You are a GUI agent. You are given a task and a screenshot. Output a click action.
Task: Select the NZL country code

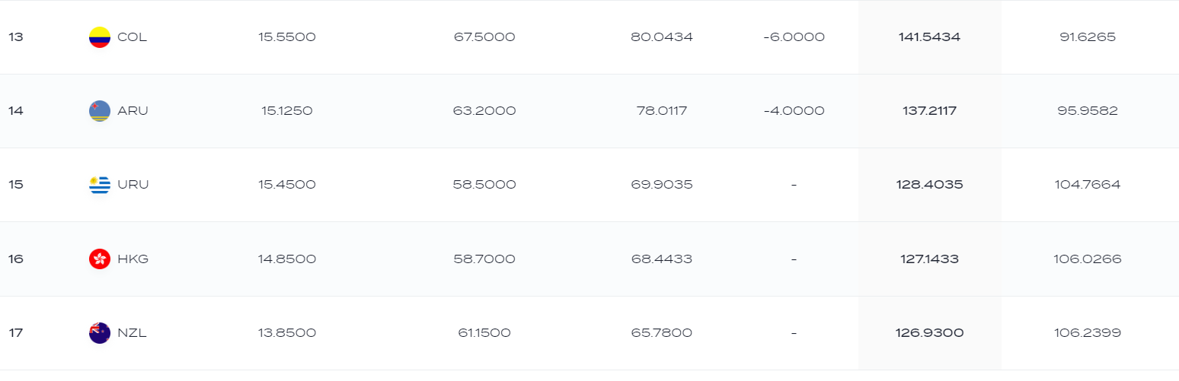(x=133, y=333)
